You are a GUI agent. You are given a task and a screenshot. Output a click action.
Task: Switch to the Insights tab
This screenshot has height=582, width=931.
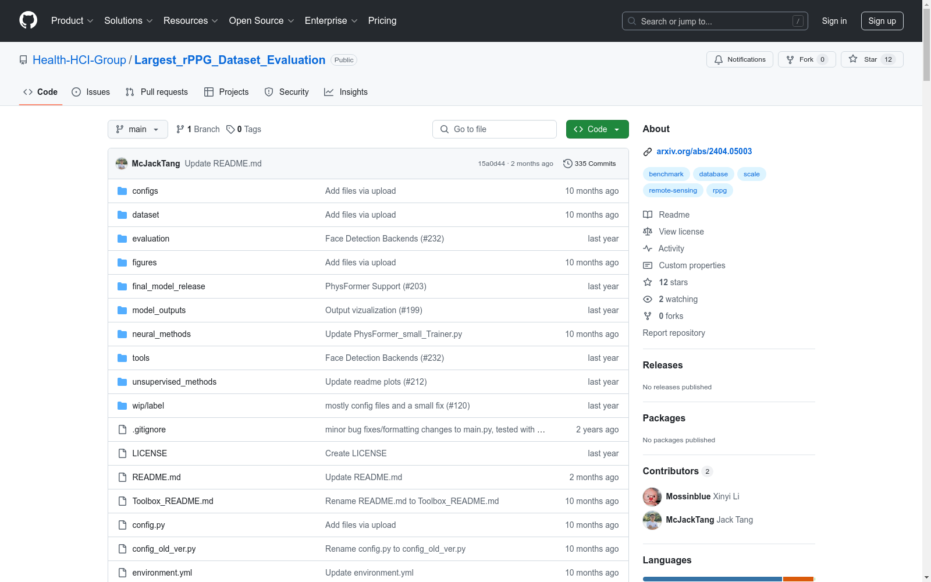[346, 92]
